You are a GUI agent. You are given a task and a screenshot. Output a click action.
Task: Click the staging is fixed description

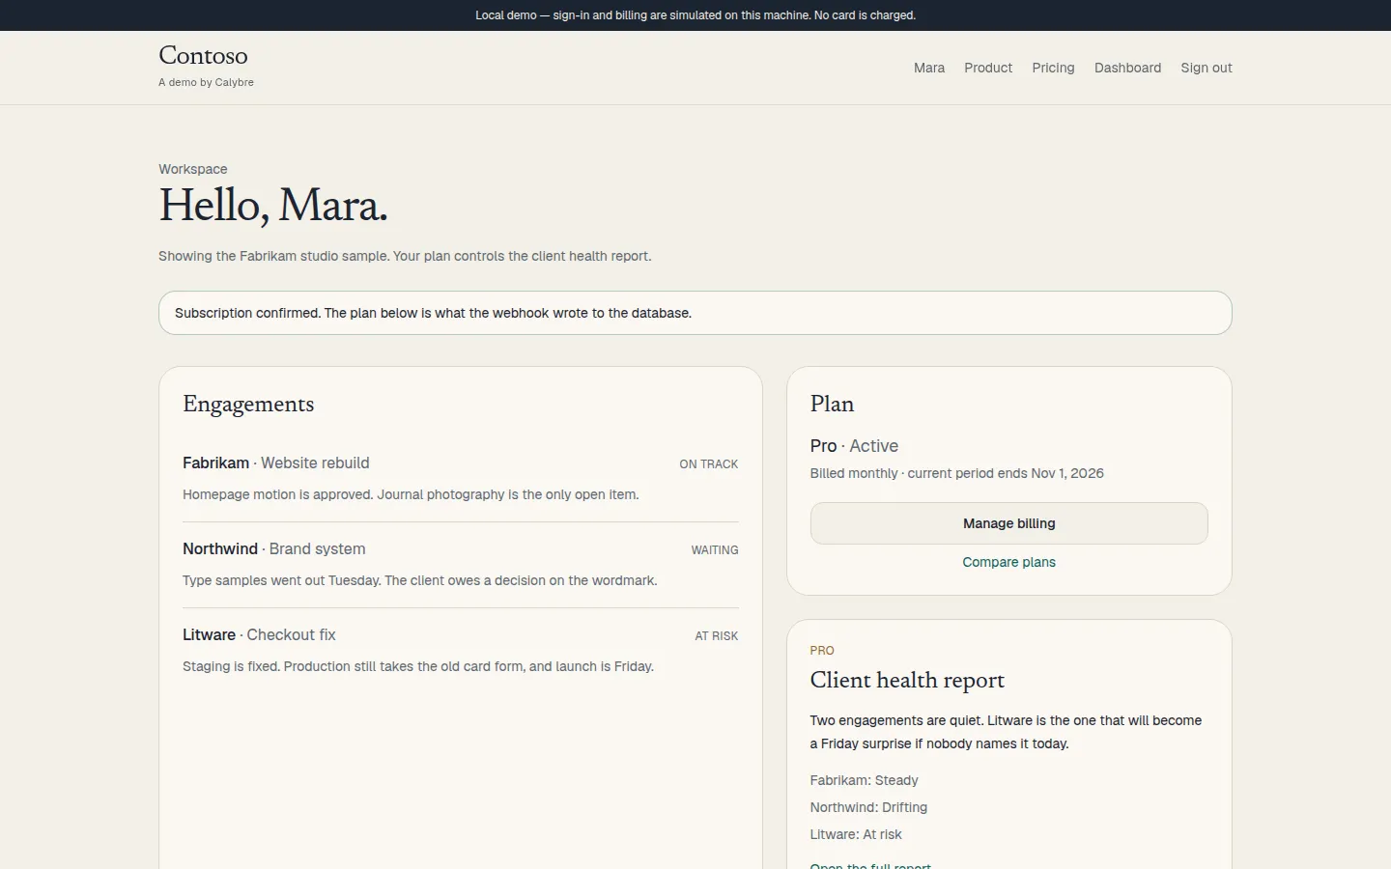point(418,666)
